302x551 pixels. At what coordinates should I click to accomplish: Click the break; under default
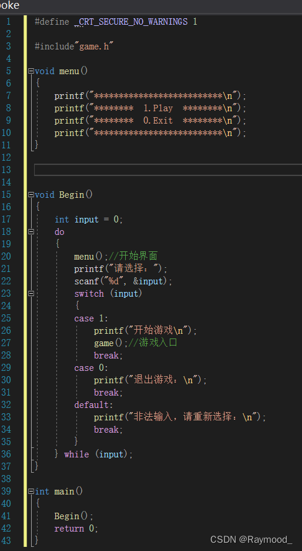[108, 429]
